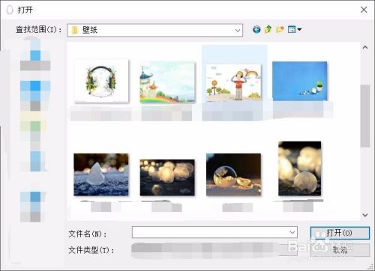Select the tall frozen bubble thumbnail

[299, 168]
